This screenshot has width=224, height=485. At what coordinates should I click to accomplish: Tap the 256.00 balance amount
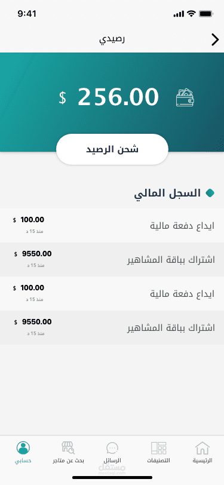pos(118,97)
